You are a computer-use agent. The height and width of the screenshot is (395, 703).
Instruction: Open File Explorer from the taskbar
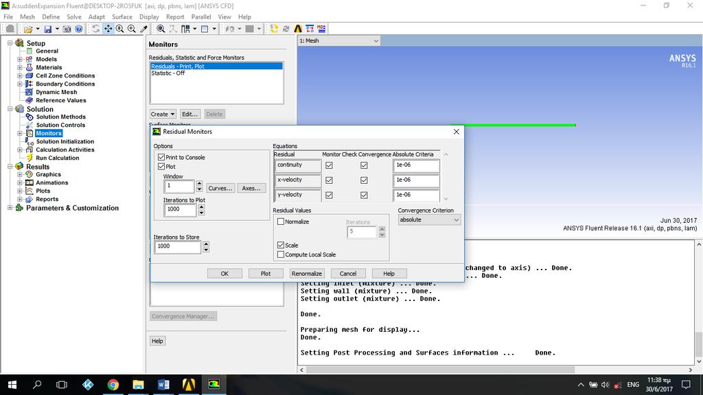pos(138,384)
